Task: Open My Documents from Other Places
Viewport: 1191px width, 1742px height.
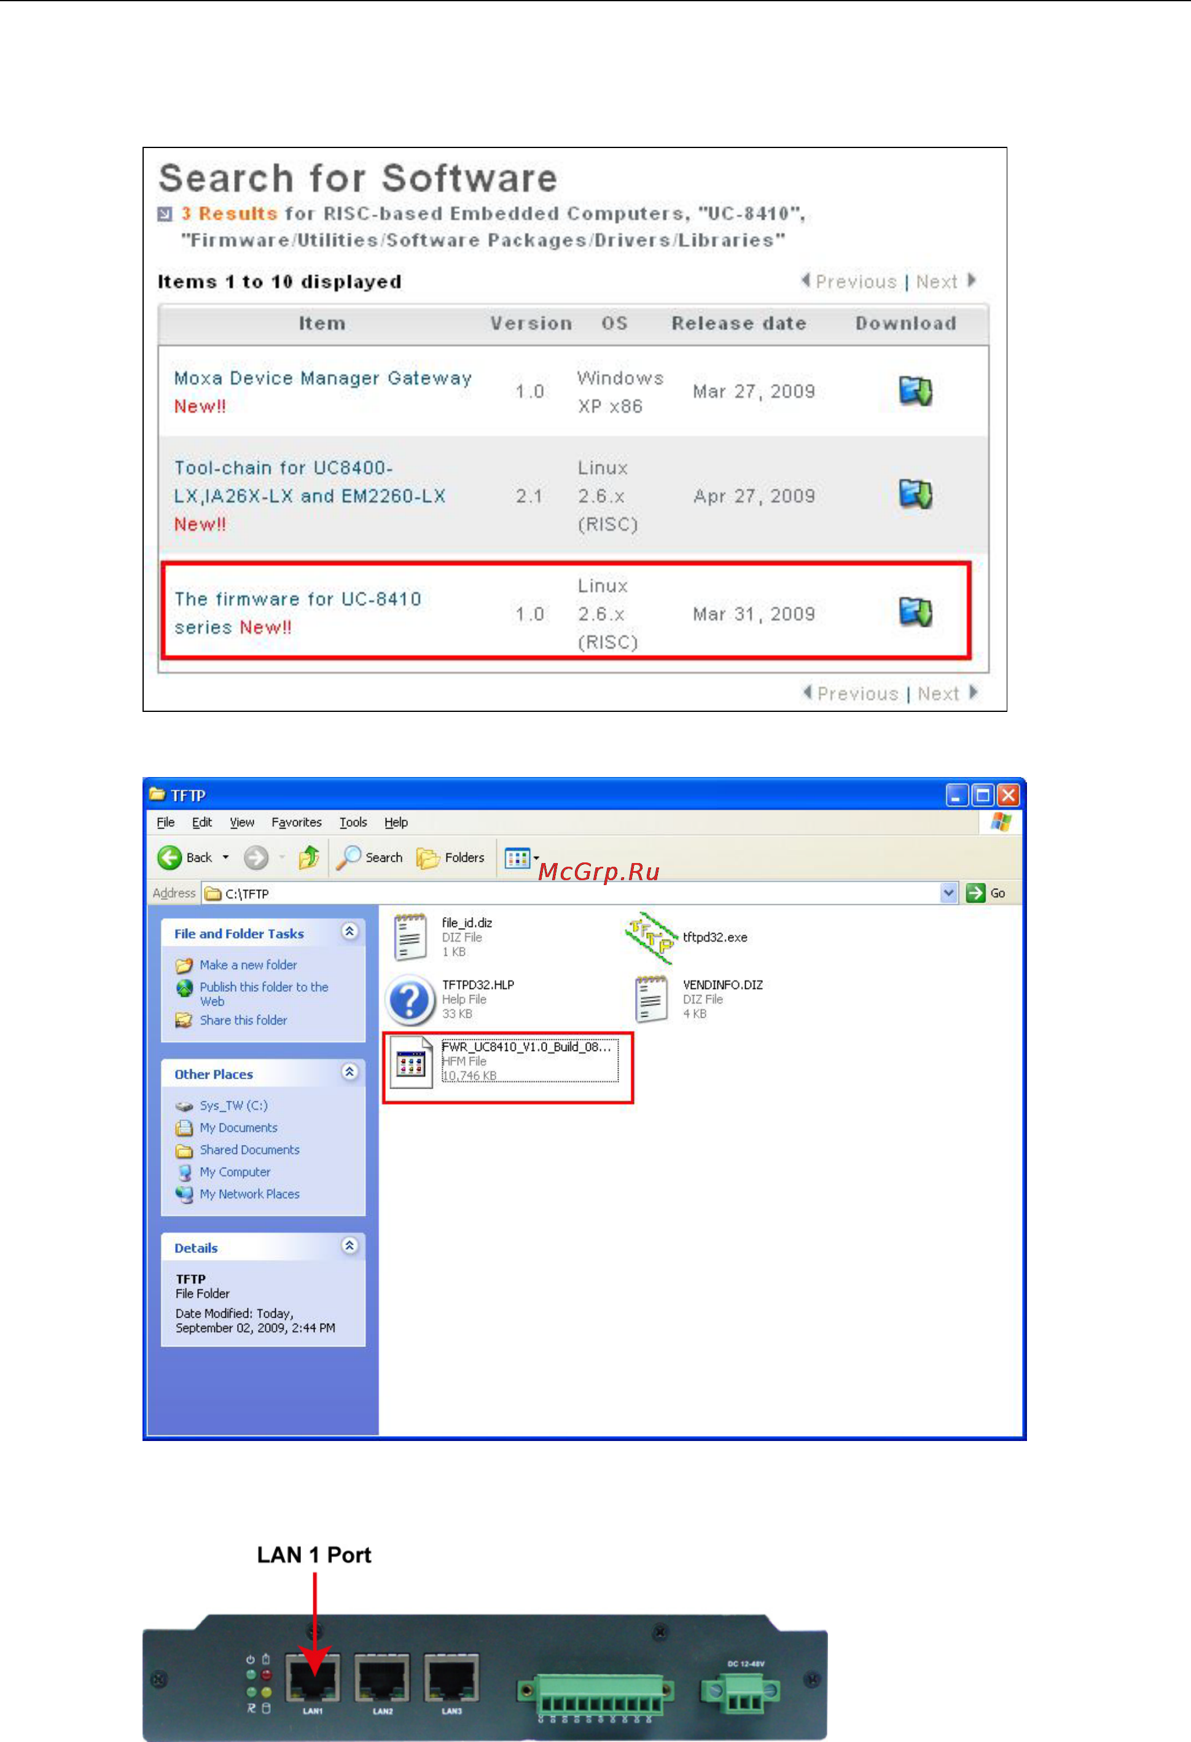Action: (x=238, y=1128)
